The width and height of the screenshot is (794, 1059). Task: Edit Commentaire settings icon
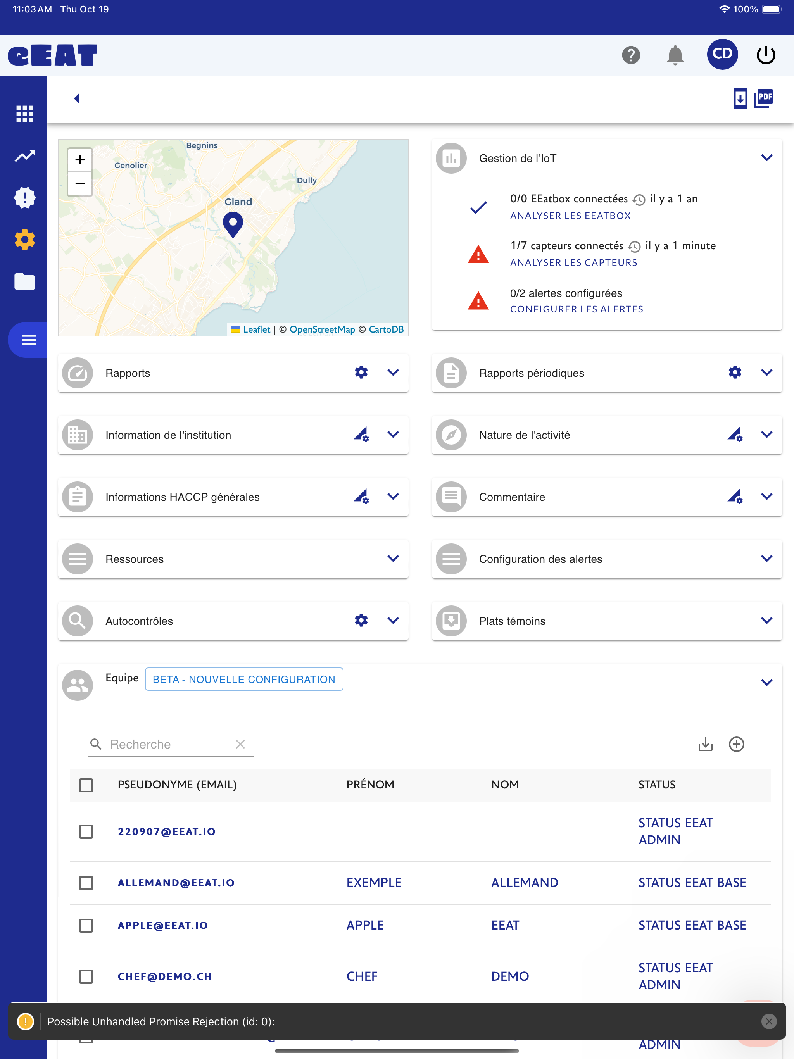(x=735, y=496)
